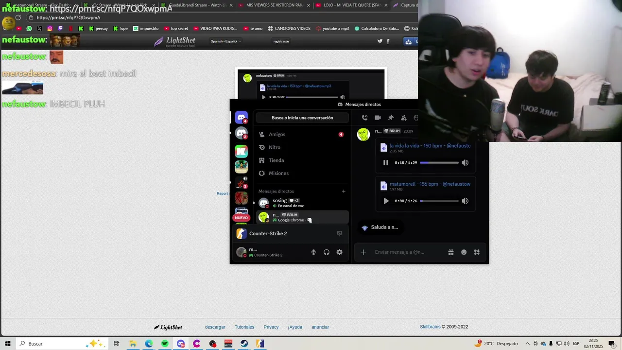Open Skillbrains footer link

pos(430,327)
